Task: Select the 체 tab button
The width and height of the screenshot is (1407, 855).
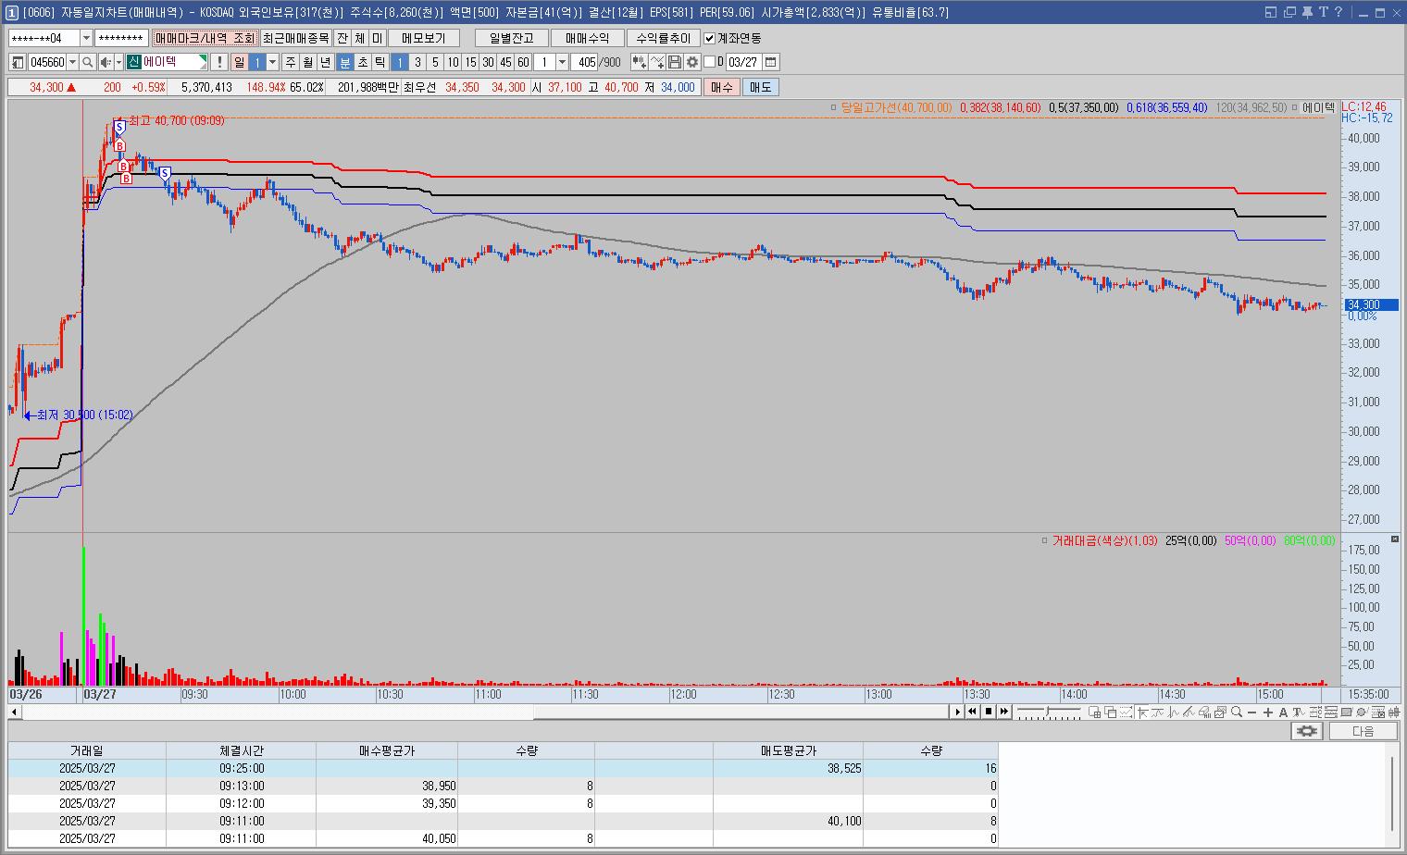Action: pos(360,38)
